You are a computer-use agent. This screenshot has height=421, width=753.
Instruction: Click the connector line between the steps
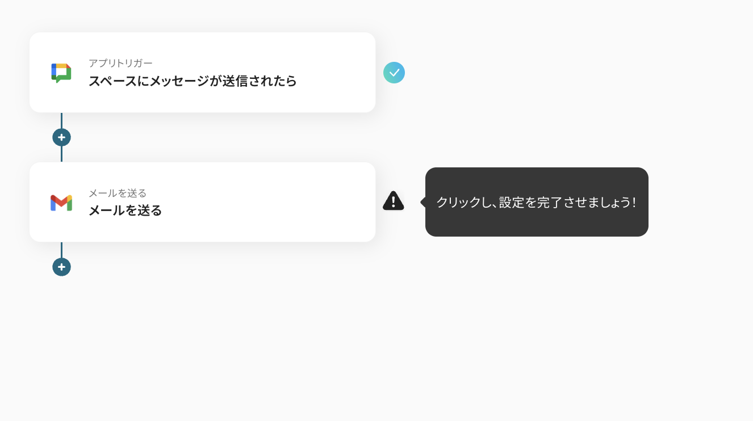(61, 152)
